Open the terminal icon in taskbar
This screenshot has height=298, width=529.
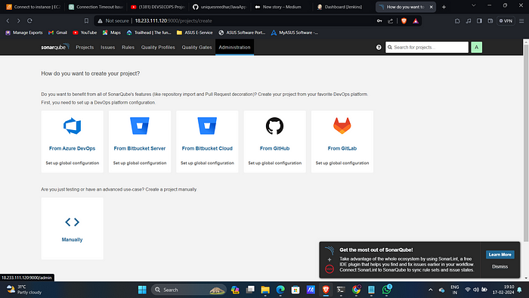pyautogui.click(x=341, y=290)
